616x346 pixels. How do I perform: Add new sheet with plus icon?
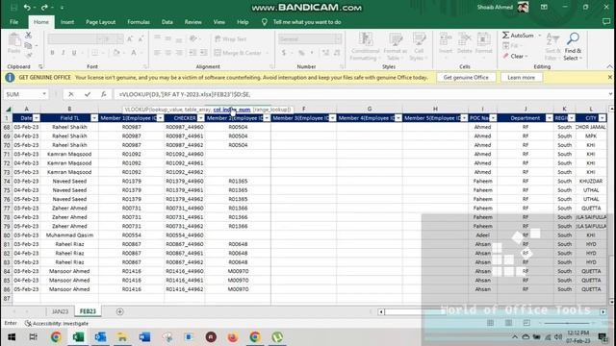(x=119, y=311)
